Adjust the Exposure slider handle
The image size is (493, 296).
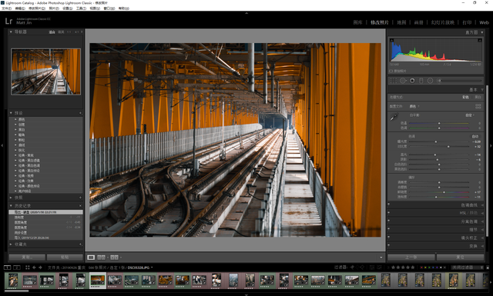tap(436, 142)
